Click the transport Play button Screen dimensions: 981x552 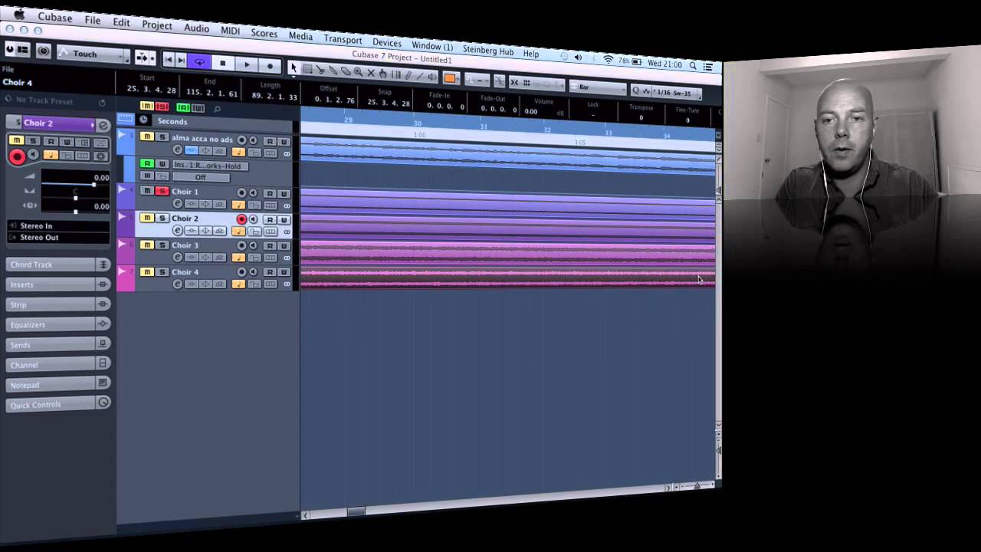click(247, 64)
